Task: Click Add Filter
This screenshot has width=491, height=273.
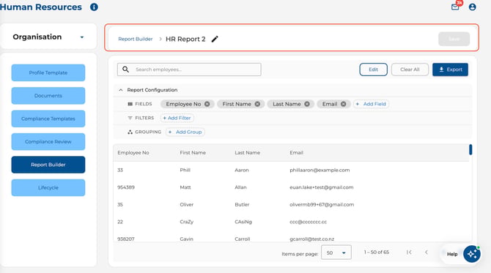Action: [177, 118]
